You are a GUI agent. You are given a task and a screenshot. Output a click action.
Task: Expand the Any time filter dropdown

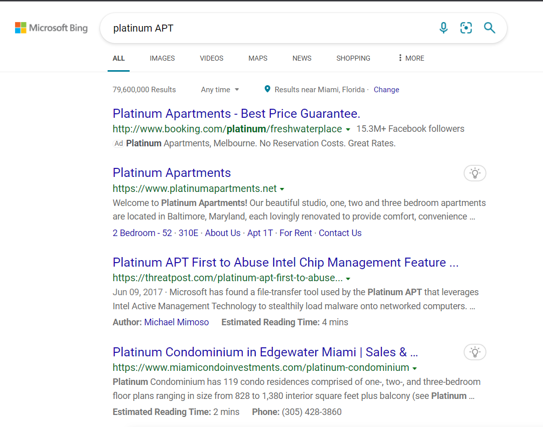tap(220, 90)
